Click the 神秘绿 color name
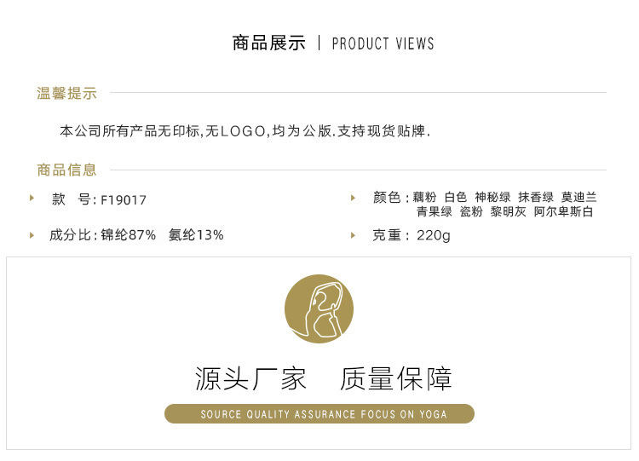 pyautogui.click(x=492, y=198)
